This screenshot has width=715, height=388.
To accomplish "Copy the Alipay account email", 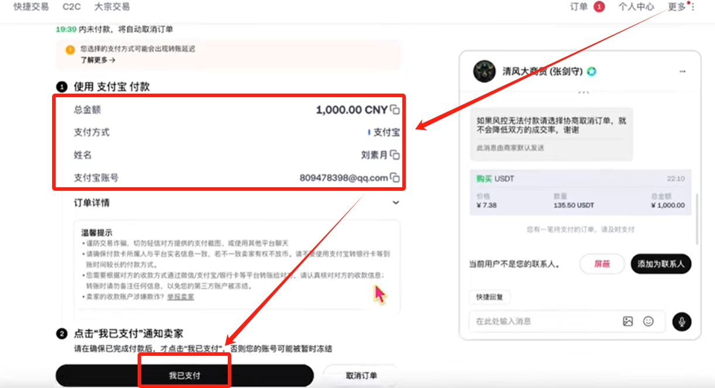I will pyautogui.click(x=395, y=178).
